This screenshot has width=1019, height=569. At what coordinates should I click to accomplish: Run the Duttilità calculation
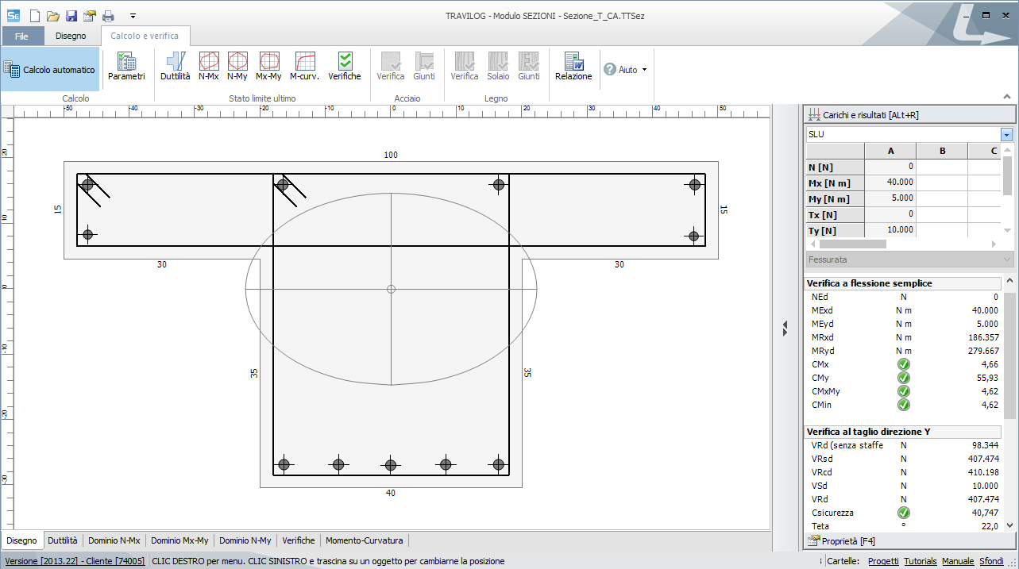pyautogui.click(x=175, y=67)
